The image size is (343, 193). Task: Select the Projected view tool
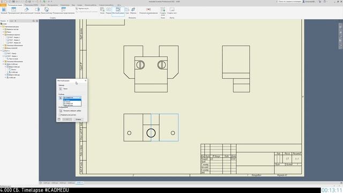coord(14,11)
